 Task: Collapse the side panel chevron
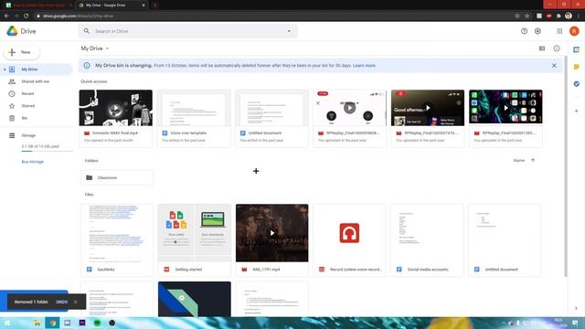pos(577,309)
